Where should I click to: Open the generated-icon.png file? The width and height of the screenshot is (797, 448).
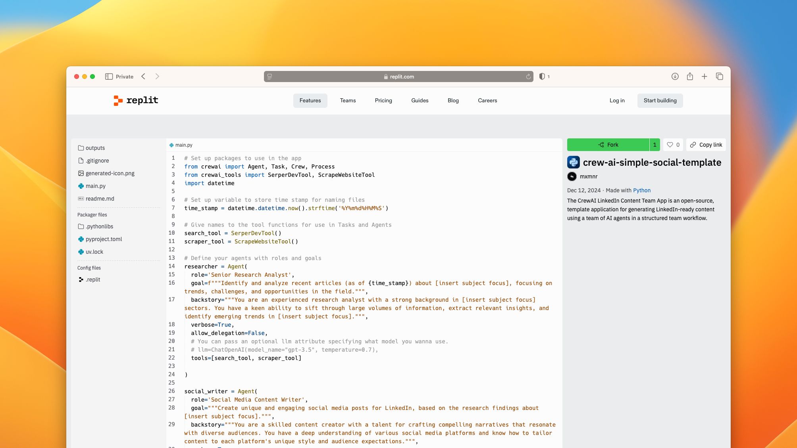coord(110,173)
